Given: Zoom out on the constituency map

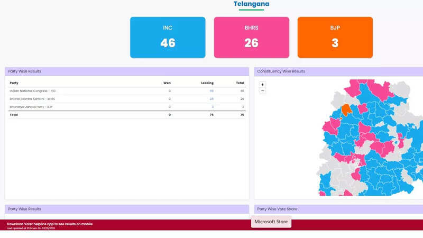Looking at the screenshot, I should [263, 91].
